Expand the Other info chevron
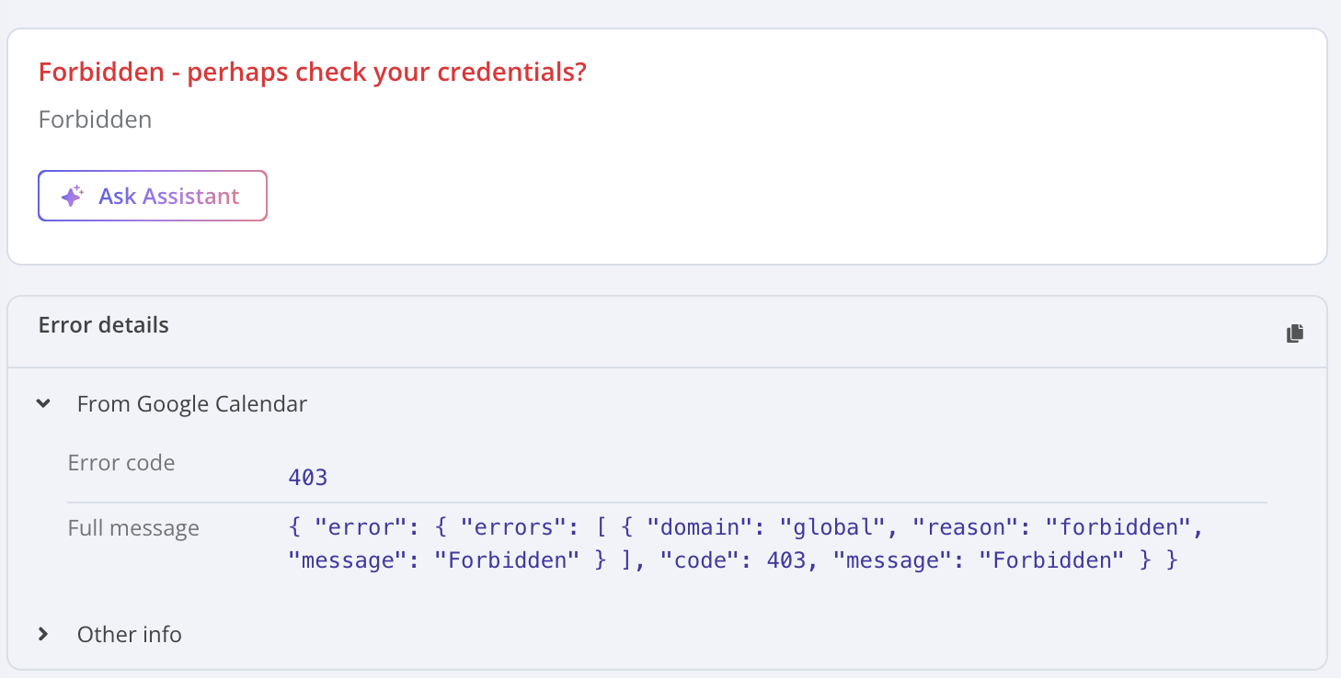Image resolution: width=1341 pixels, height=678 pixels. click(x=43, y=634)
